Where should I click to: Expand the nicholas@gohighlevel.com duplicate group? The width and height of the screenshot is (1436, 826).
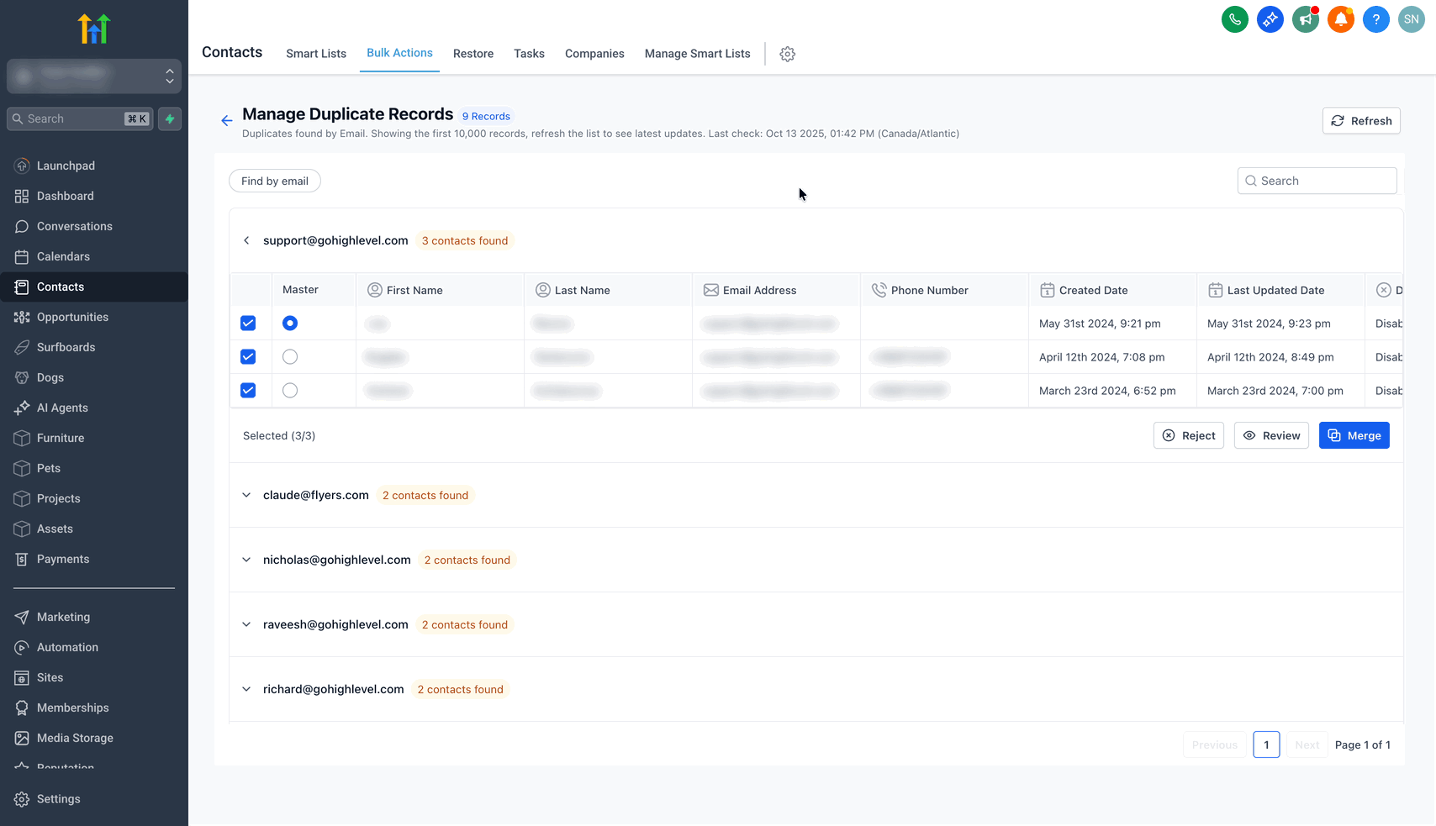246,560
